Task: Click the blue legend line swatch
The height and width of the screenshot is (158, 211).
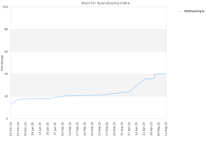Action: (180, 12)
